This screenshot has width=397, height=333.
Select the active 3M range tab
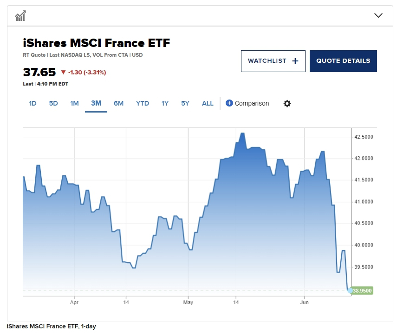click(96, 103)
